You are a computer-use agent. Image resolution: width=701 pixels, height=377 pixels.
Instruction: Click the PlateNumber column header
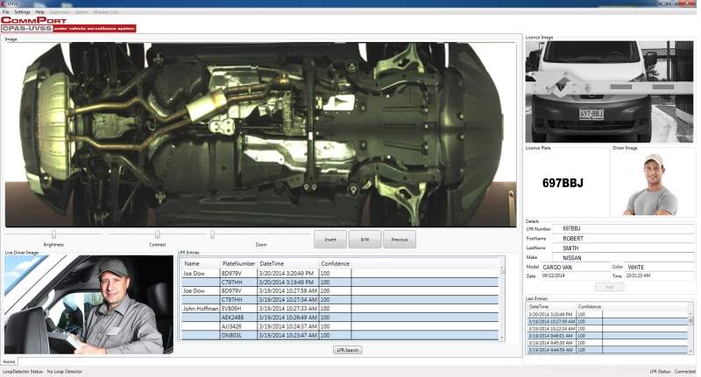238,263
